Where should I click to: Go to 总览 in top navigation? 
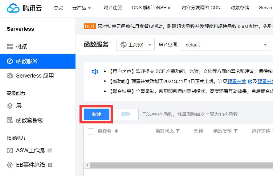(x=58, y=8)
